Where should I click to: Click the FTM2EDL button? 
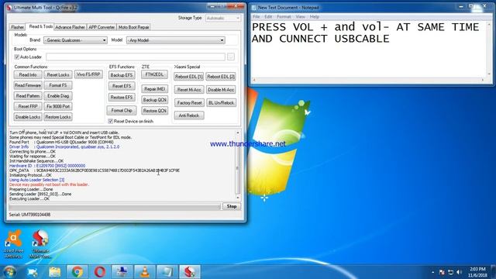155,74
